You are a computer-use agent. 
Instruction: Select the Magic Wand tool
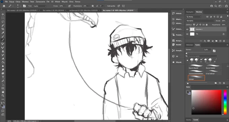3,25
